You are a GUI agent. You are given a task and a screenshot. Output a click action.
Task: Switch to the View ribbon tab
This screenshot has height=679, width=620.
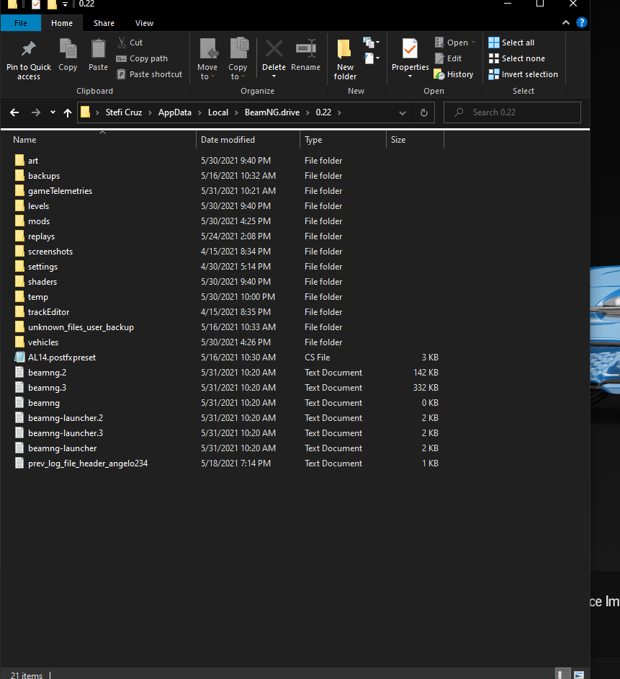click(x=144, y=23)
